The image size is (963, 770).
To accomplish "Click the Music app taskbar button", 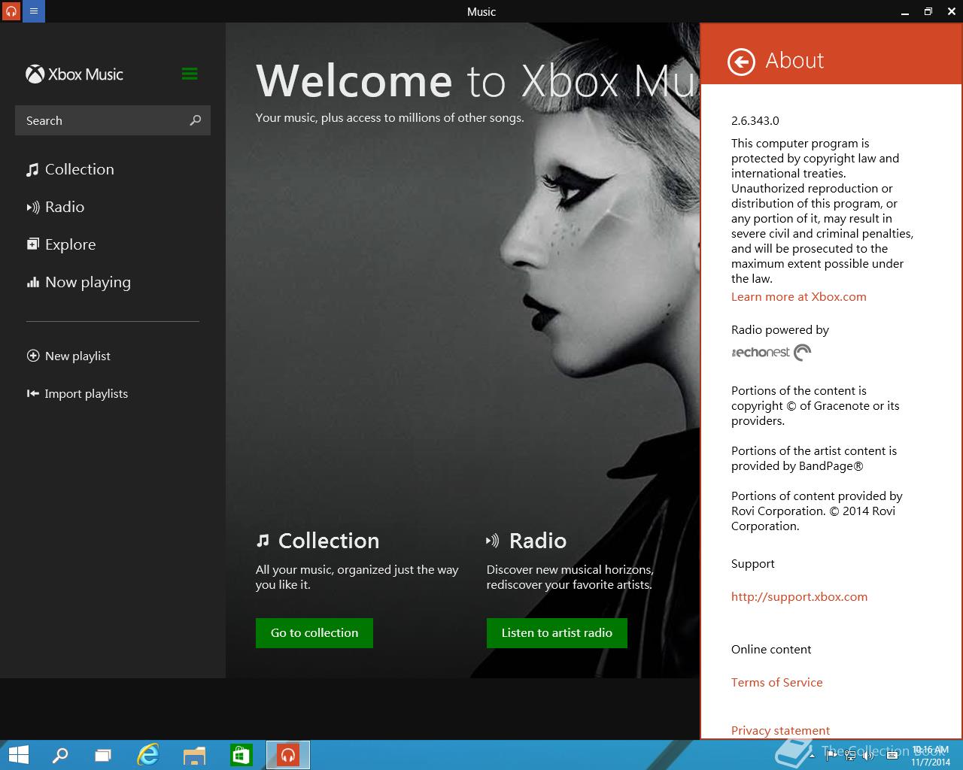I will coord(288,755).
